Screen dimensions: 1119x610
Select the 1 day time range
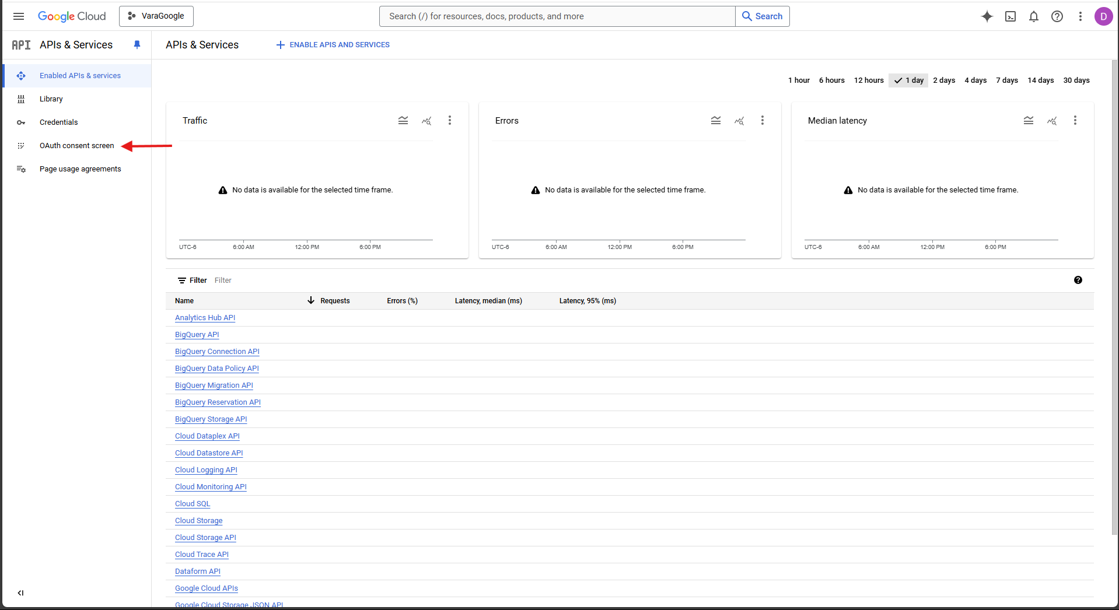click(908, 80)
